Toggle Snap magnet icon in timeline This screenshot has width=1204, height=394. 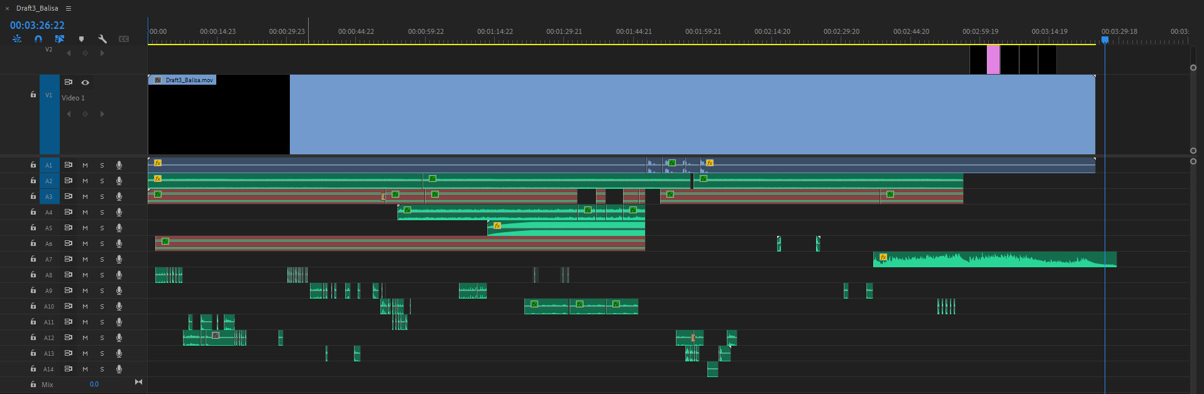[x=38, y=39]
